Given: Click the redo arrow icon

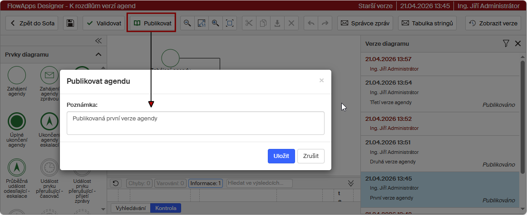Looking at the screenshot, I should (x=325, y=23).
